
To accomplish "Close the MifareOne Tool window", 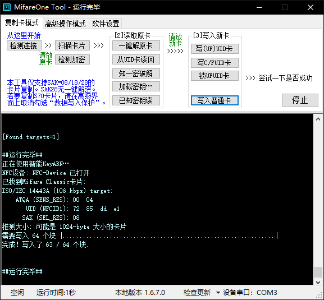I will click(311, 7).
